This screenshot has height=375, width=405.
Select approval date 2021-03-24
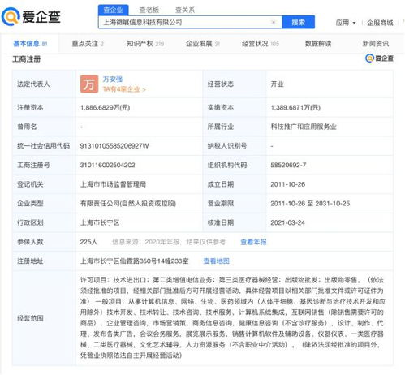287,222
